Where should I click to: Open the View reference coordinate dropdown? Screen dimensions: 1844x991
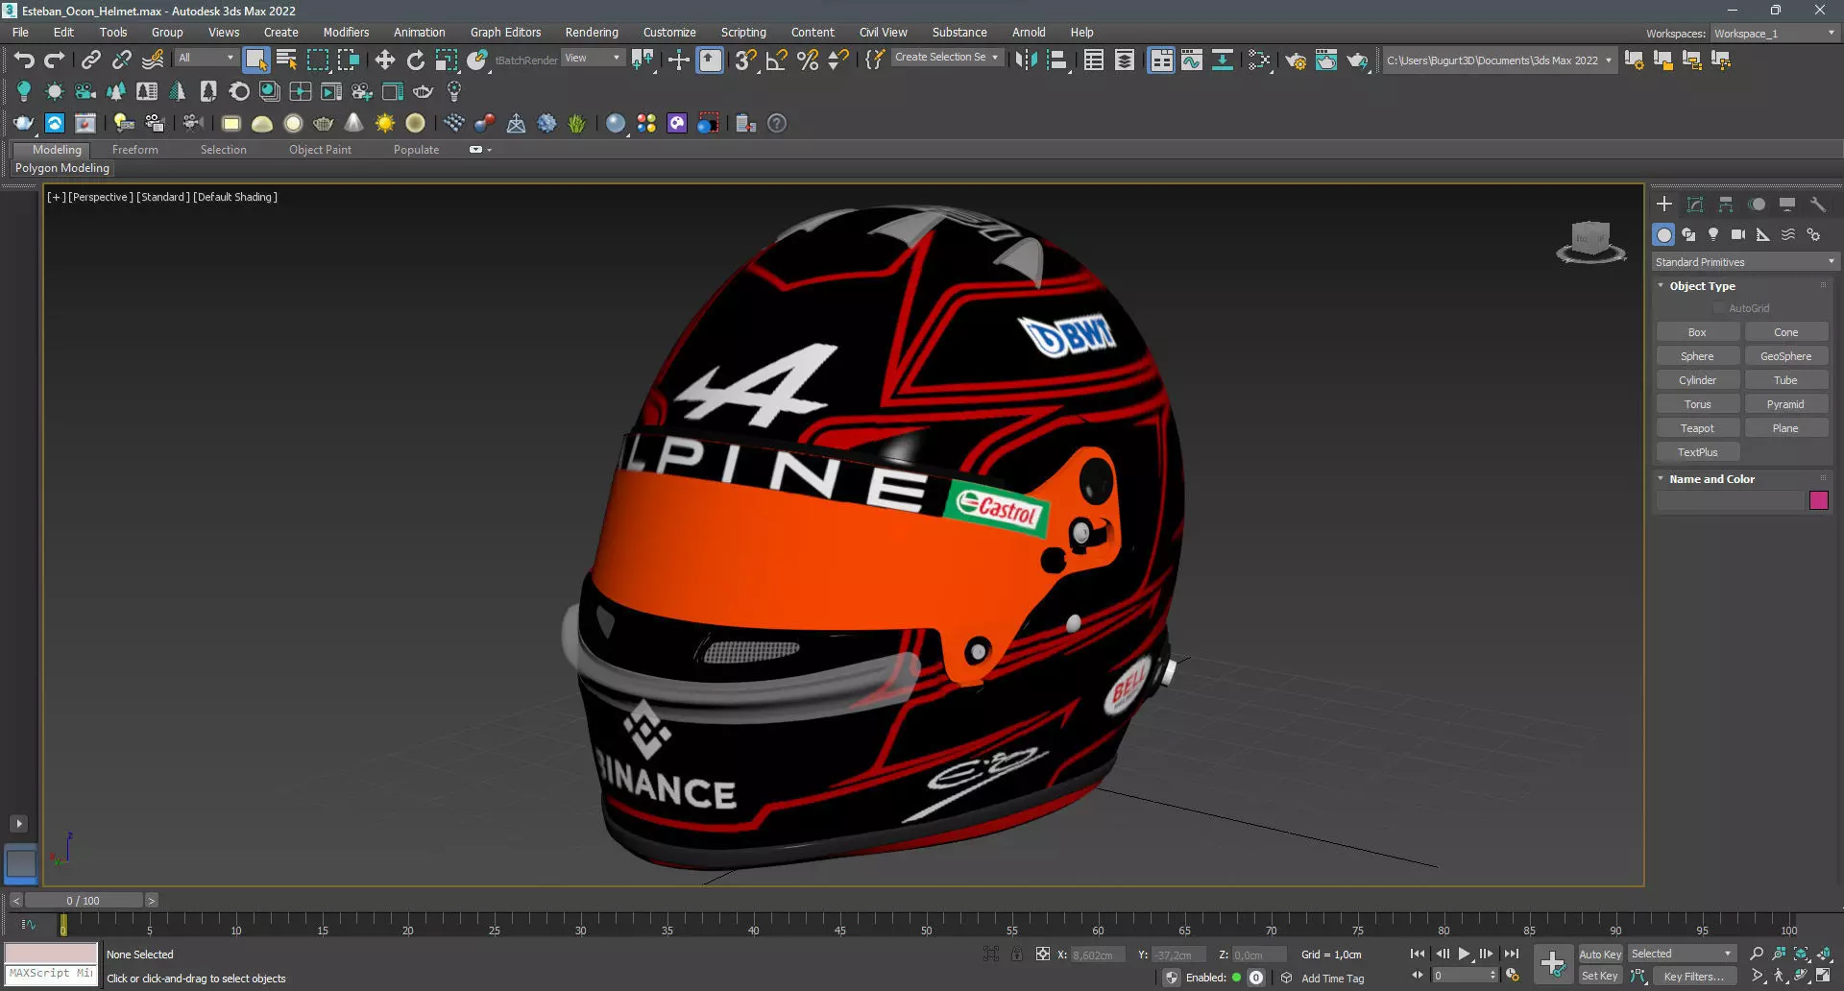pos(593,59)
